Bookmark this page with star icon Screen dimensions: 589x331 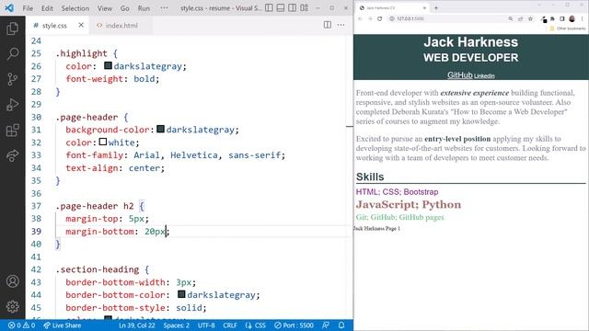coord(530,18)
